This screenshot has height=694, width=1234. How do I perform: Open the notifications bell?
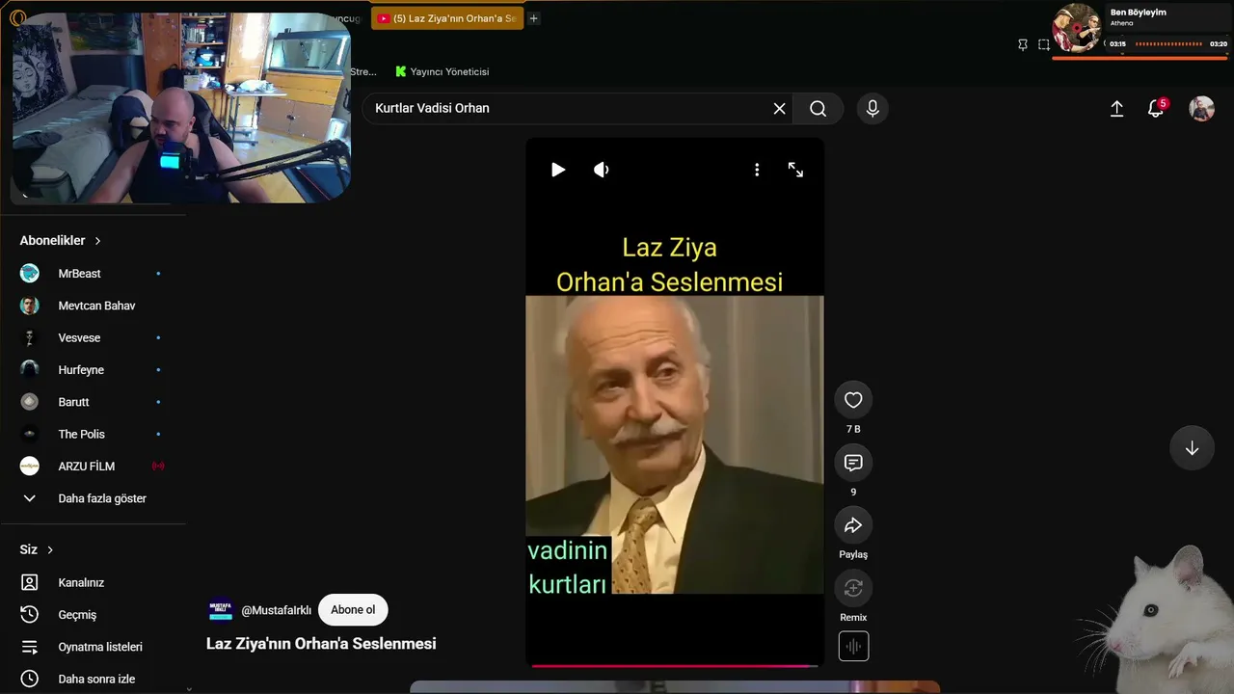(1155, 109)
